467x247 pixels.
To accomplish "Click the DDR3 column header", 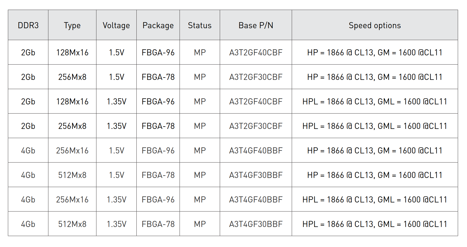I will (x=28, y=25).
